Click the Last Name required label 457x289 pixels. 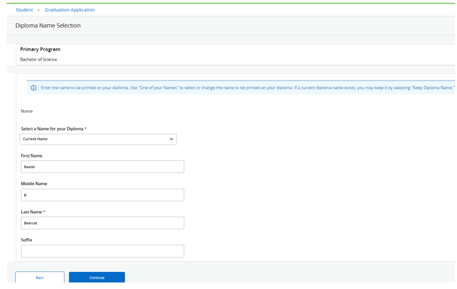point(33,212)
